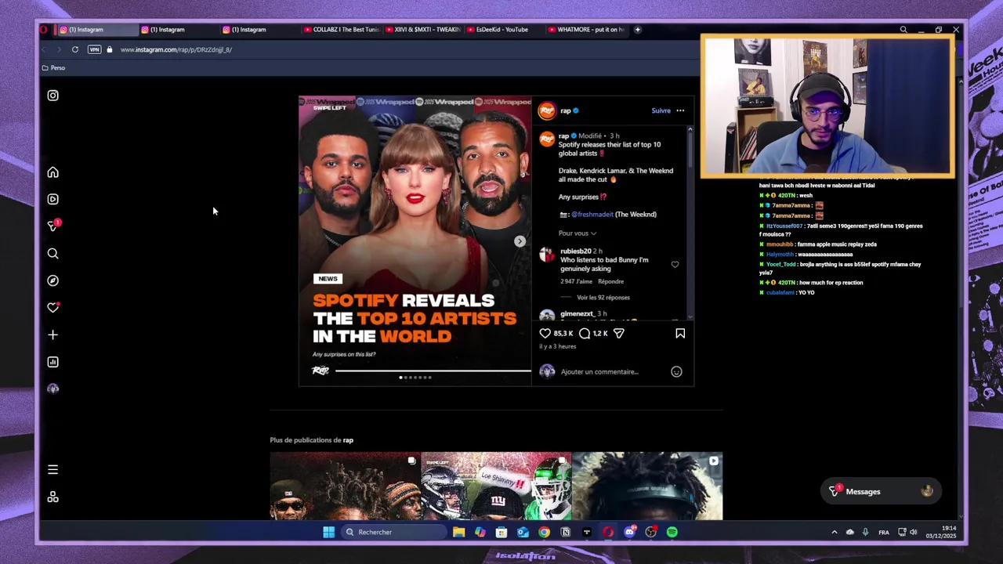Open rap's avatar in post header
1003x564 pixels.
pyautogui.click(x=546, y=110)
